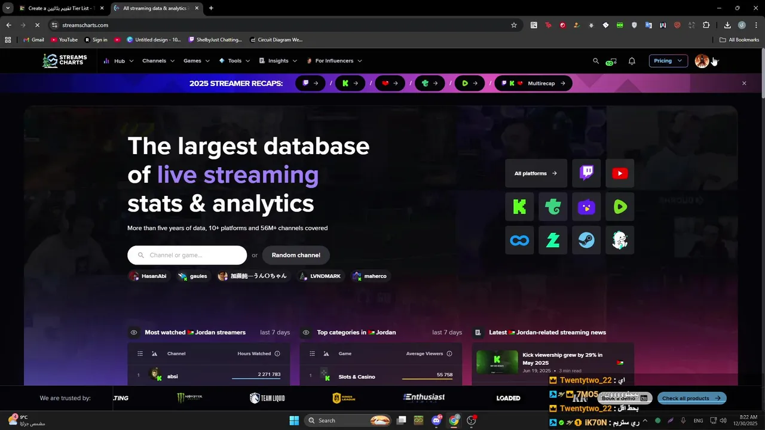The width and height of the screenshot is (765, 430).
Task: Open the Multirecap pill
Action: [534, 84]
